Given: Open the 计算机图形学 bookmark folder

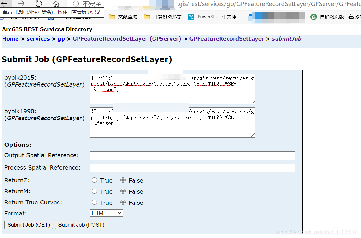Looking at the screenshot, I should tap(162, 17).
